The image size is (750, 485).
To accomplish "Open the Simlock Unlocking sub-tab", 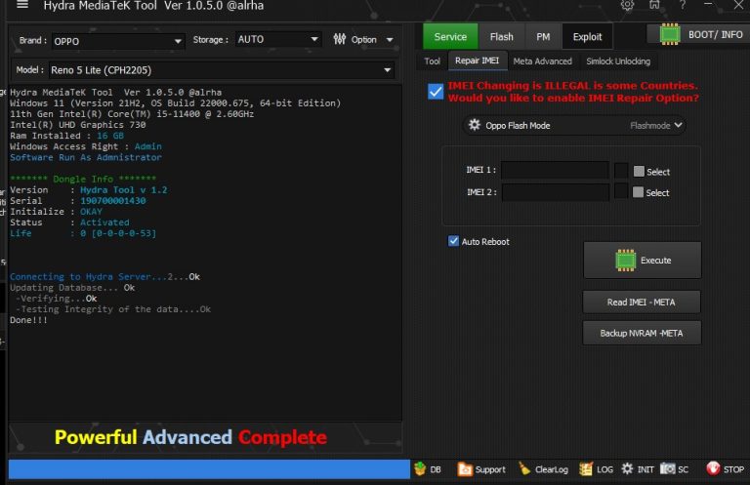I will 618,61.
